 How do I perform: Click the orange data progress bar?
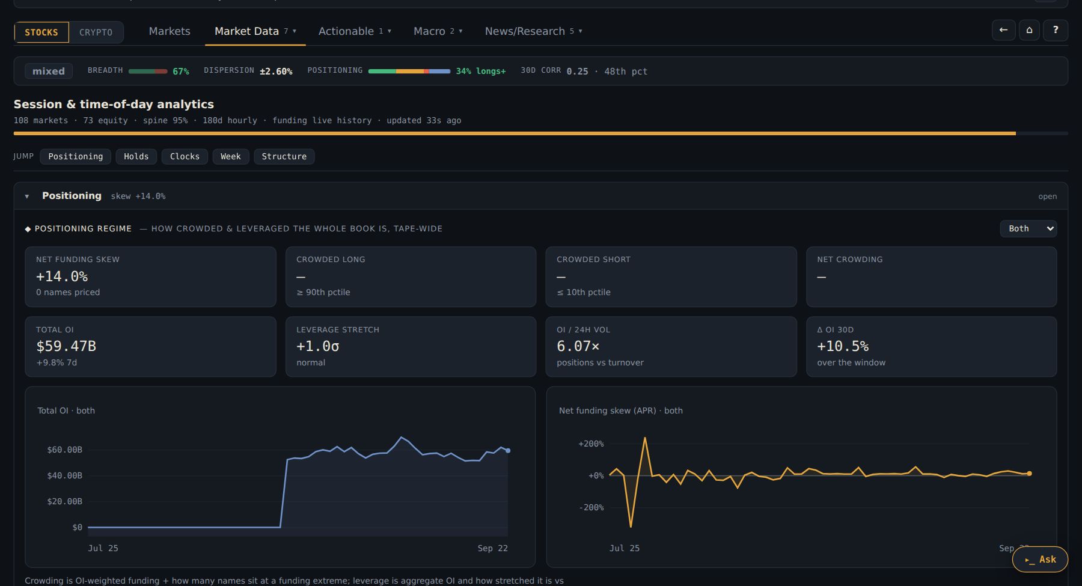pyautogui.click(x=515, y=133)
